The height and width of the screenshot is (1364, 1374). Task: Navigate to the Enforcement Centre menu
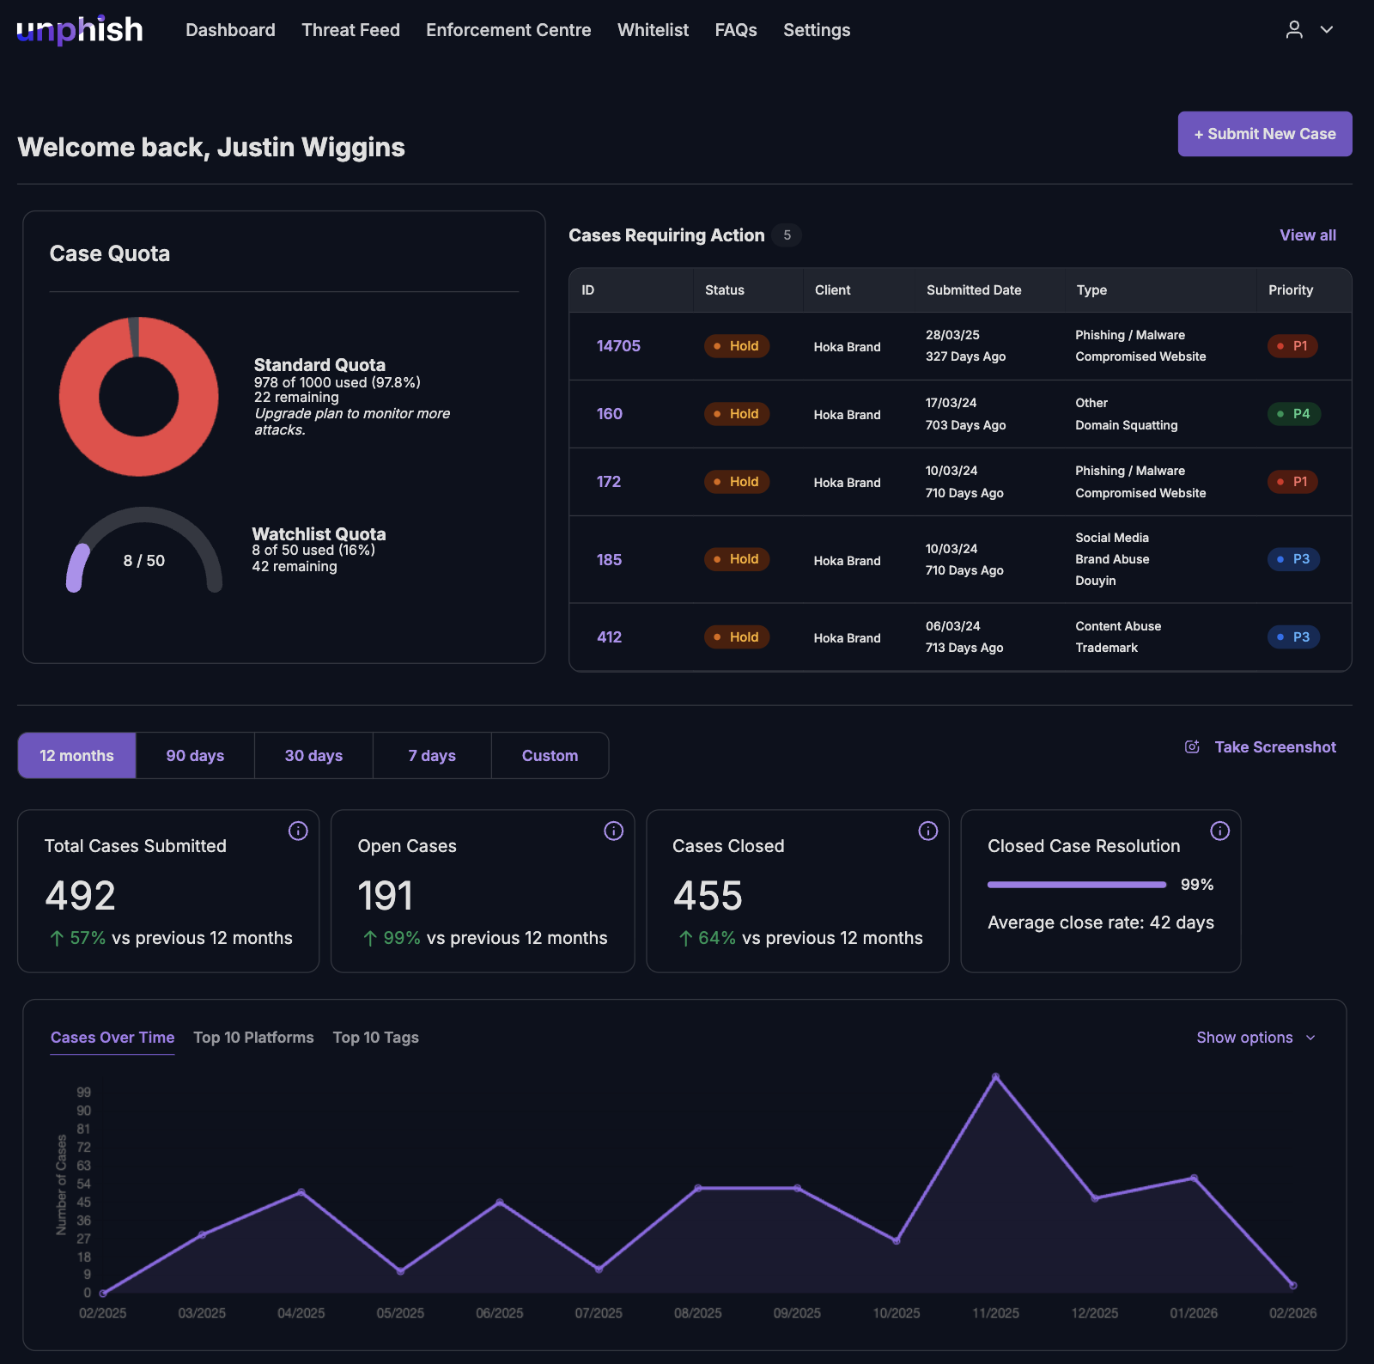coord(508,29)
